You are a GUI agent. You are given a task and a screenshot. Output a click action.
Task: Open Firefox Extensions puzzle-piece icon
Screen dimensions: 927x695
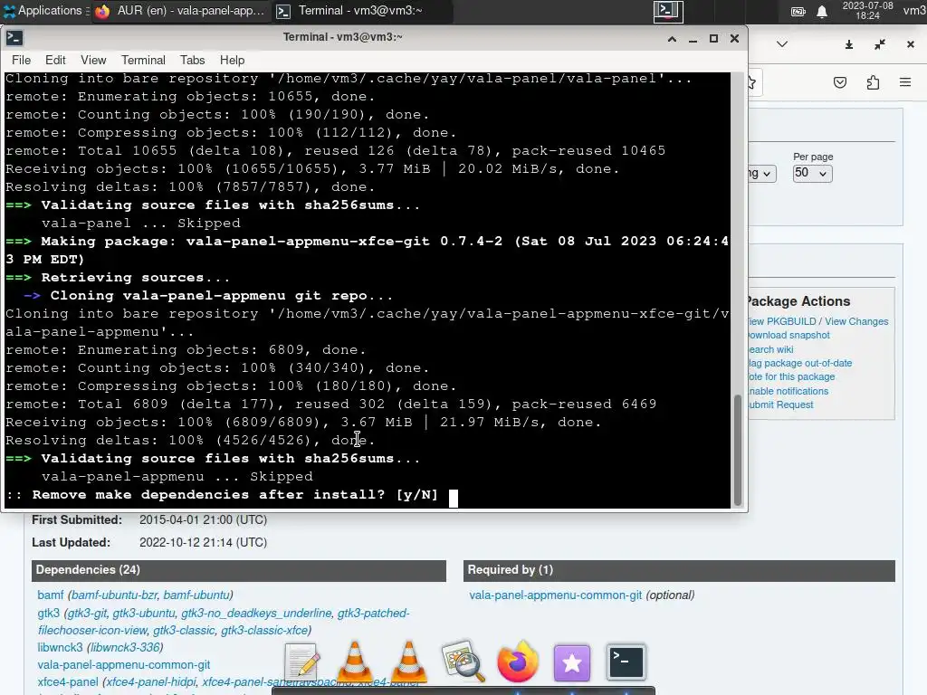click(873, 82)
